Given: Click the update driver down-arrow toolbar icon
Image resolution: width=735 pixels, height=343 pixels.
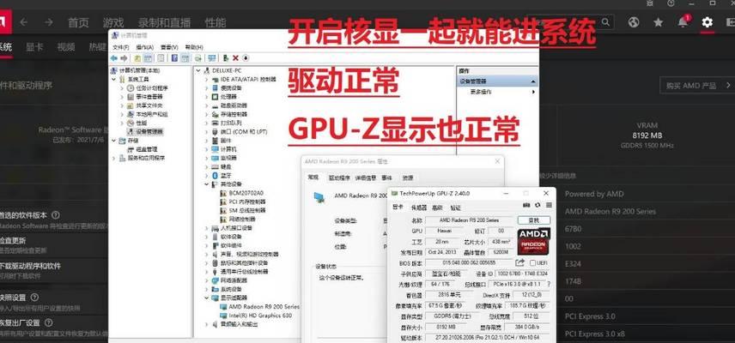Looking at the screenshot, I should [x=246, y=58].
